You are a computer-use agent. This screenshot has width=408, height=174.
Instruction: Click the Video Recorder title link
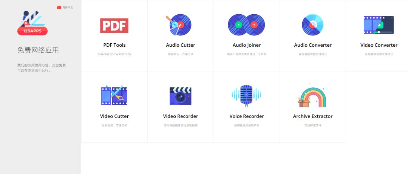click(180, 116)
